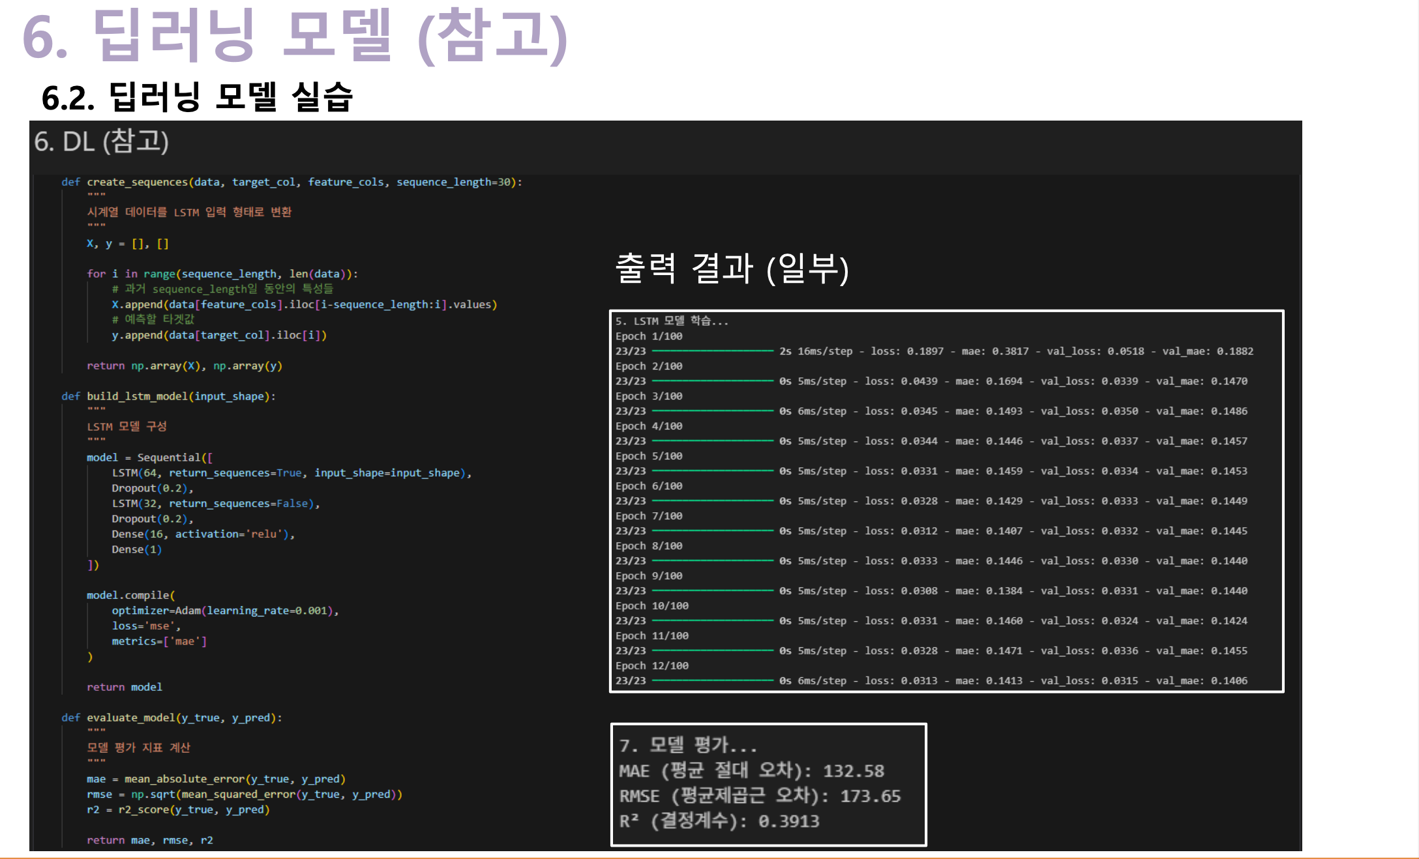Image resolution: width=1419 pixels, height=859 pixels.
Task: Click the R² value 0.3913 line
Action: [x=719, y=821]
